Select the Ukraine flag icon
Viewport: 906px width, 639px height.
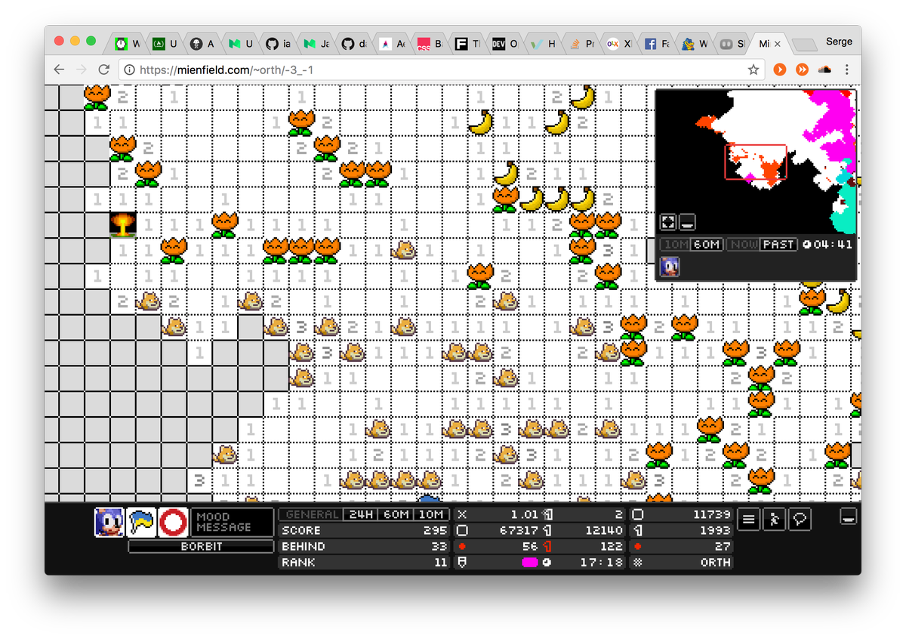[141, 522]
